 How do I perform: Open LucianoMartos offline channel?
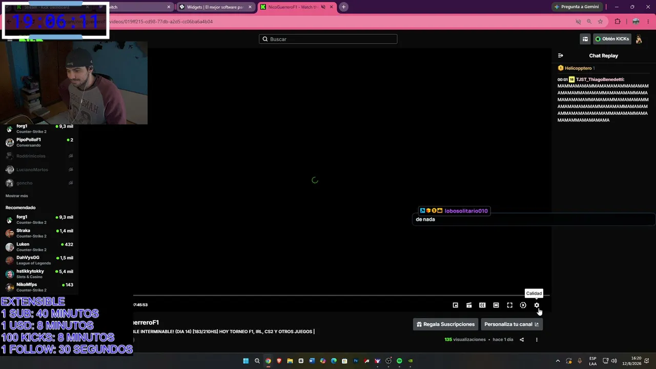coord(39,170)
